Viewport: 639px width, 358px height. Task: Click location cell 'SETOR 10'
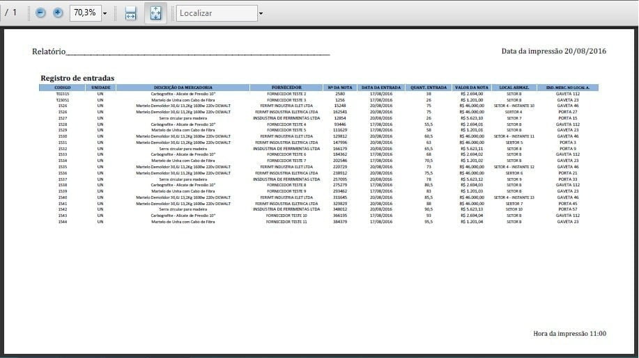pos(514,209)
